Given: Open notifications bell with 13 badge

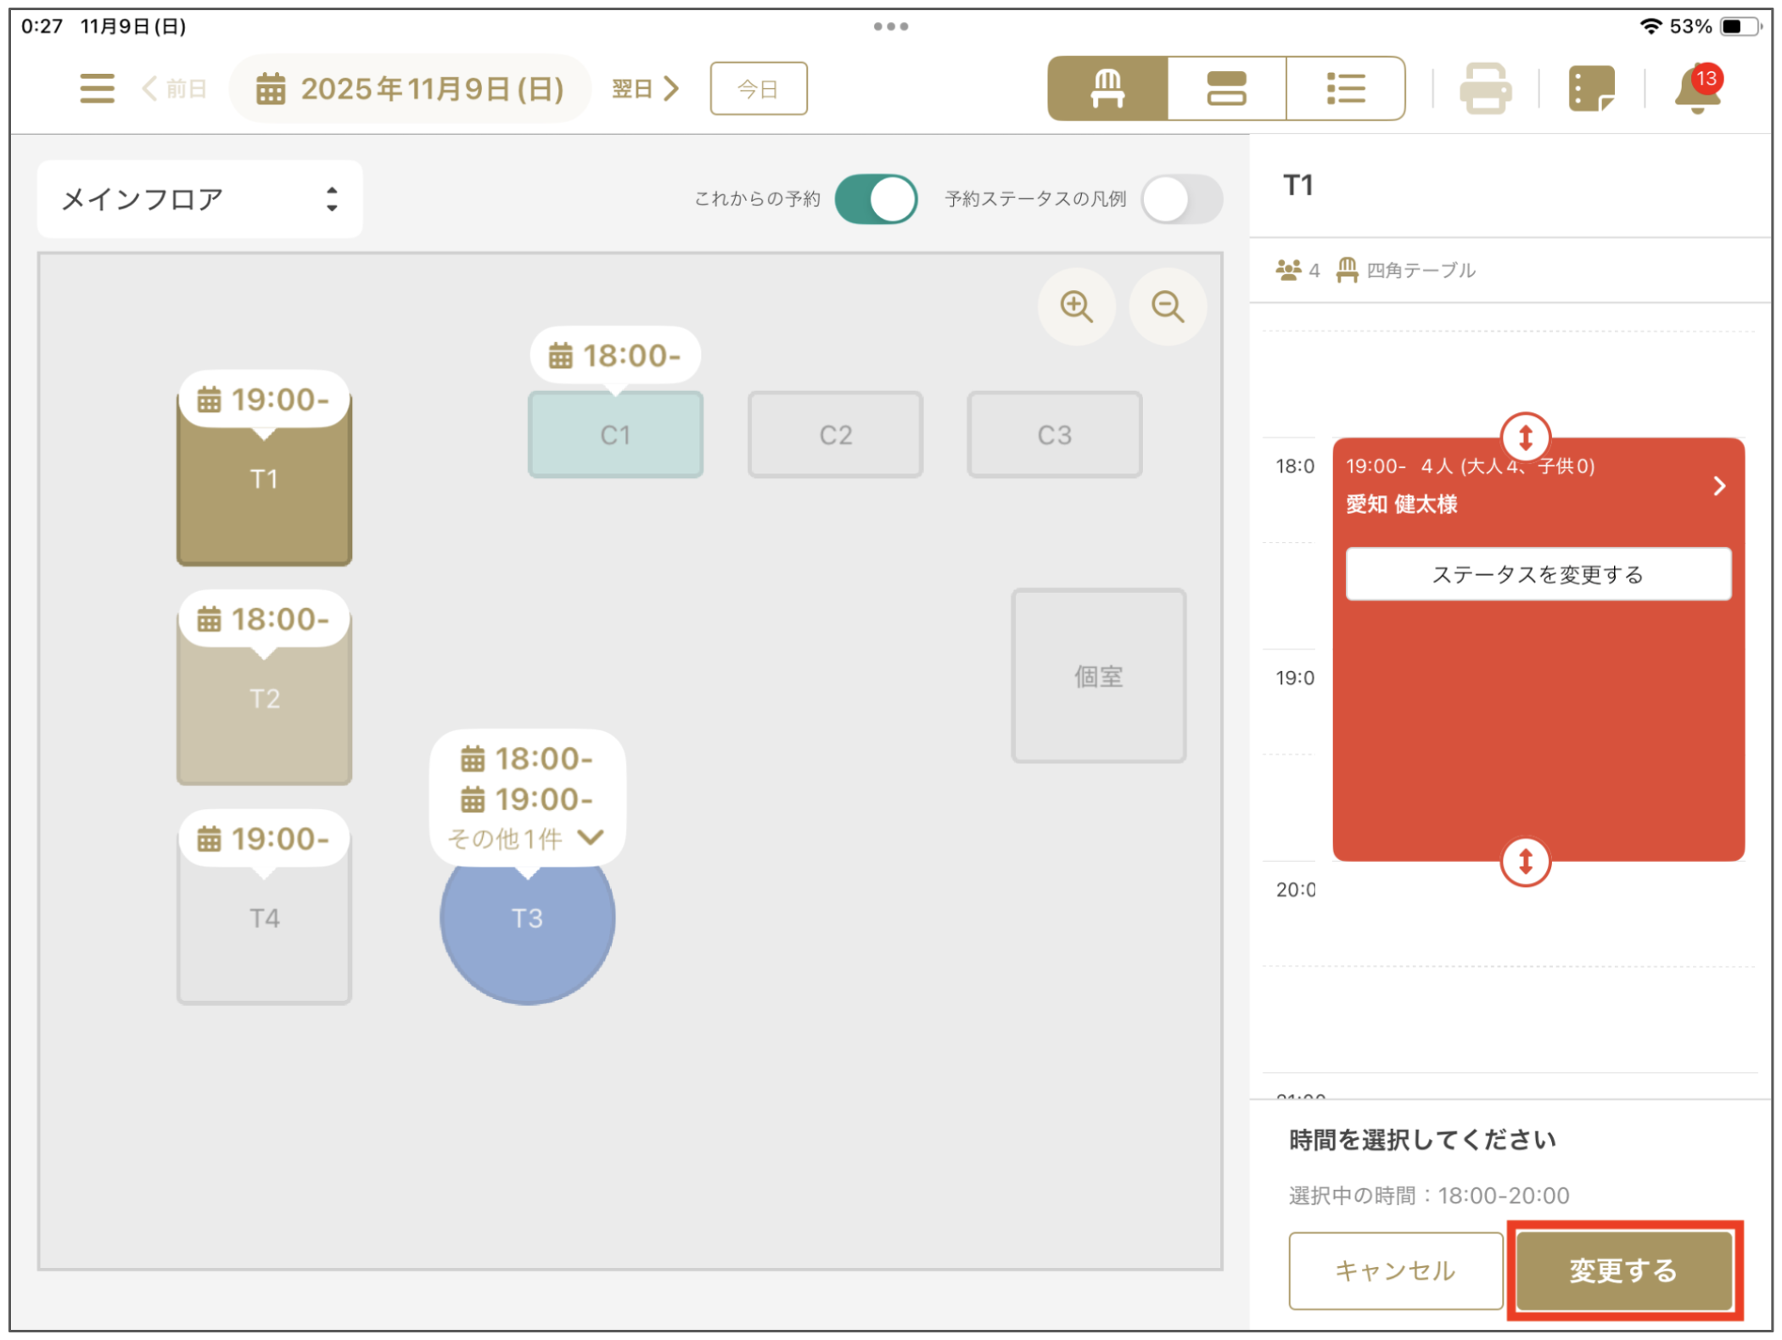Looking at the screenshot, I should [1697, 88].
